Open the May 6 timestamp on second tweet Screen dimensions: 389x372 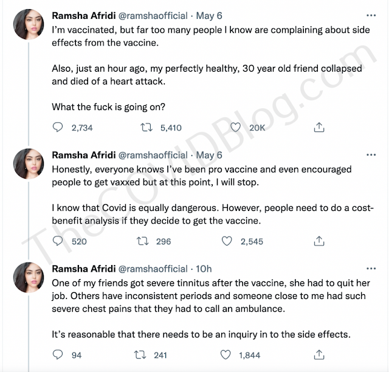click(x=210, y=155)
